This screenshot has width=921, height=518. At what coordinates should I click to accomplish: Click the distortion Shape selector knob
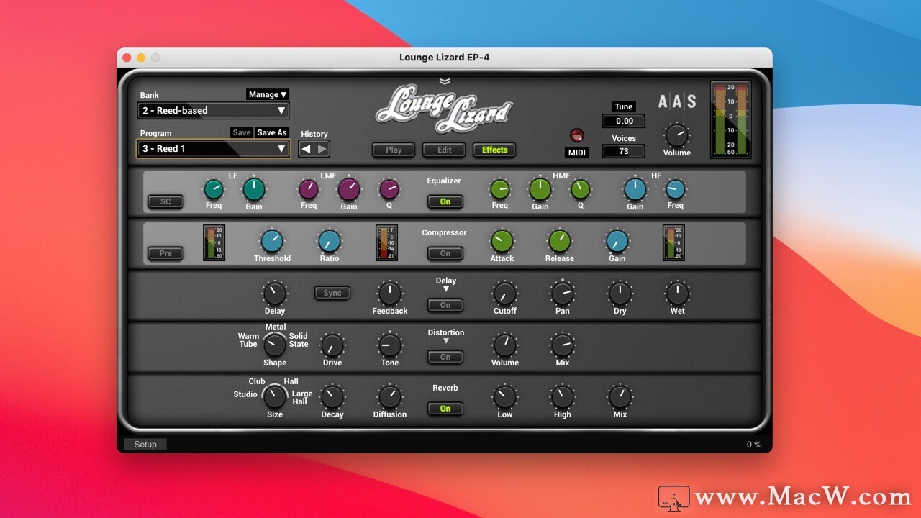(x=275, y=345)
